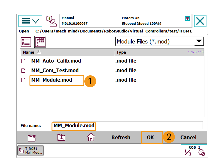
Task: Open the T_ROB1 MainMod taskbar item
Action: [31, 151]
